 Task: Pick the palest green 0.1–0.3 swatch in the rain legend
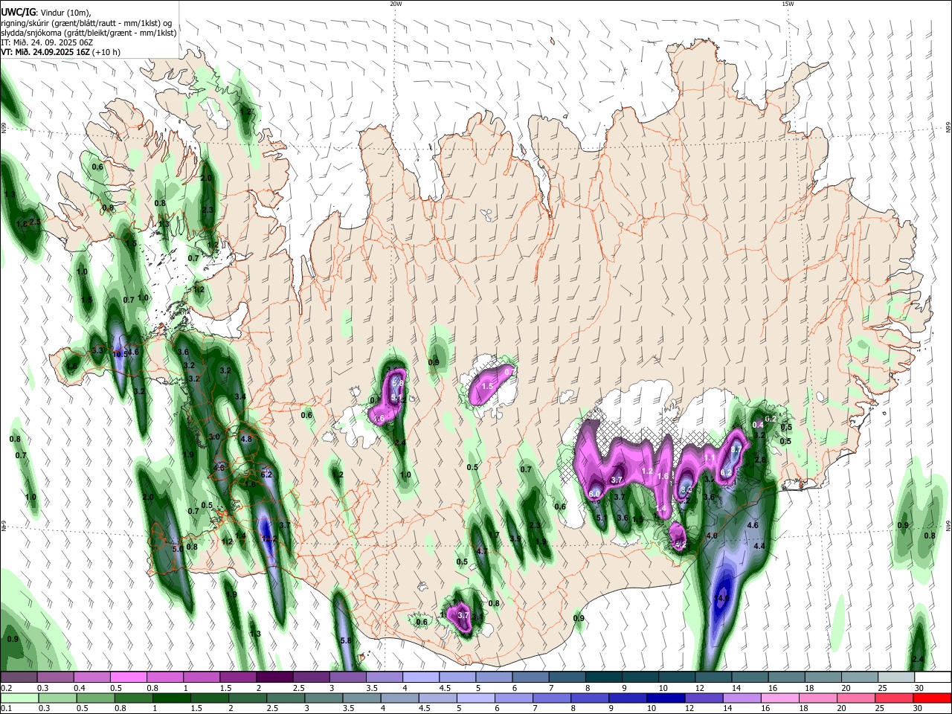19,698
